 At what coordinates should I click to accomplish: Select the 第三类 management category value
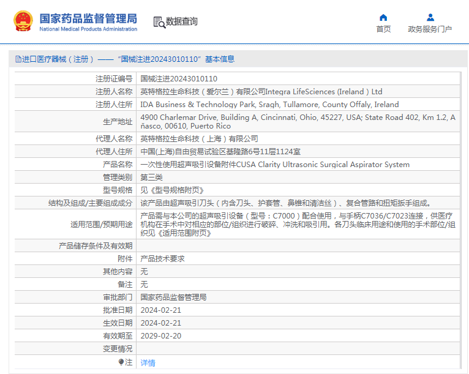tap(151, 178)
